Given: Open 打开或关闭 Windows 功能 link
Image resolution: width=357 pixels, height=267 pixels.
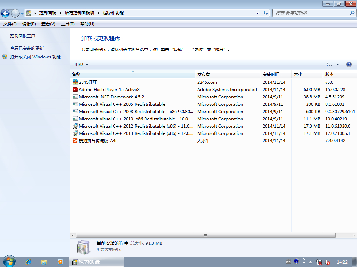Looking at the screenshot, I should click(35, 57).
